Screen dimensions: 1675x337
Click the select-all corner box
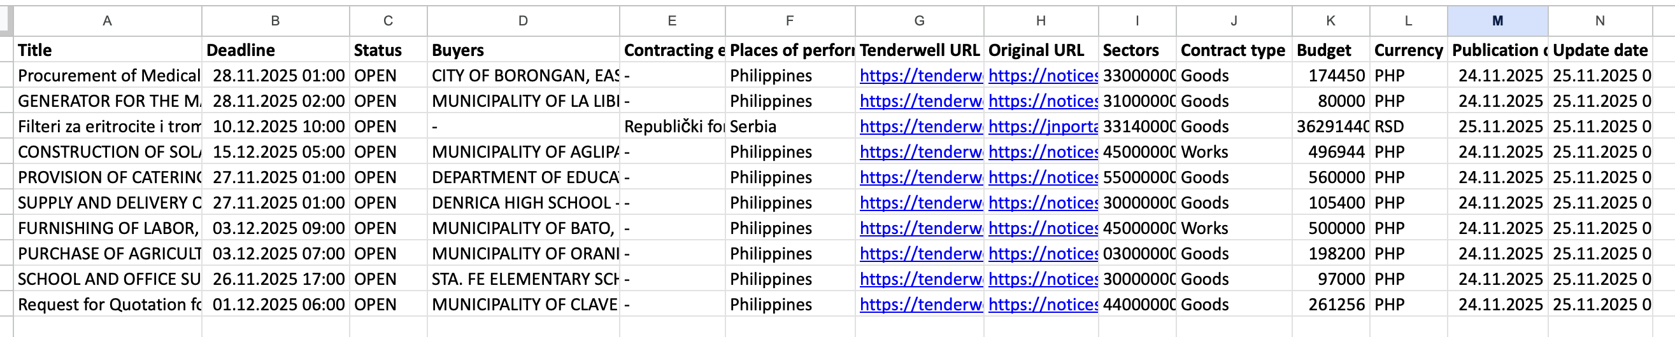click(6, 21)
